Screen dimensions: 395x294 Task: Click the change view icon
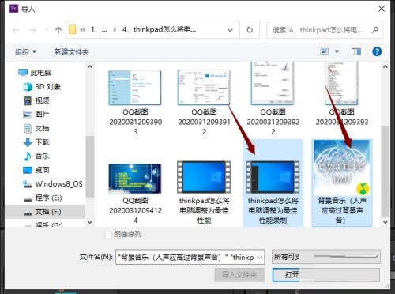point(324,51)
